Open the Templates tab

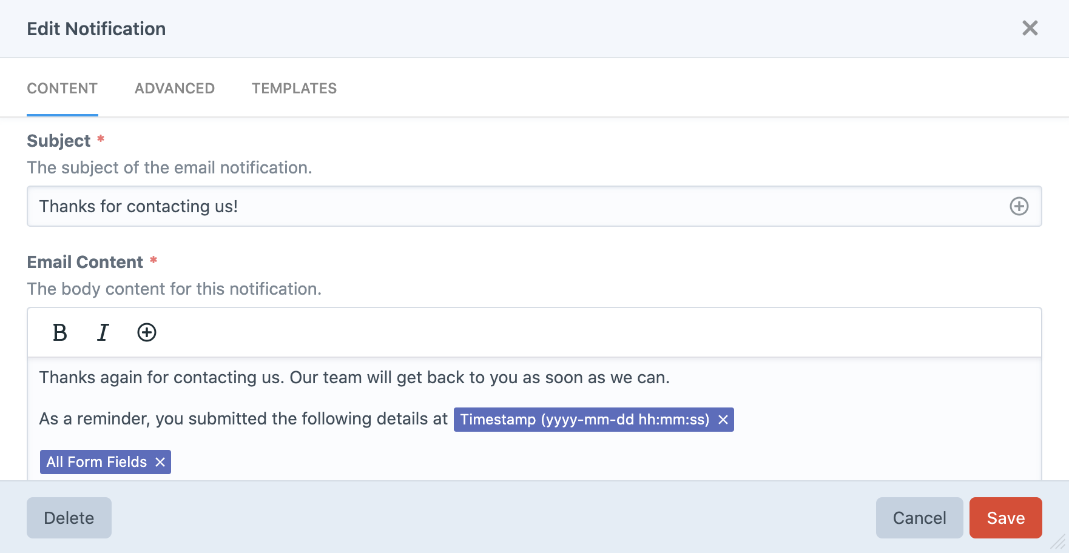294,89
